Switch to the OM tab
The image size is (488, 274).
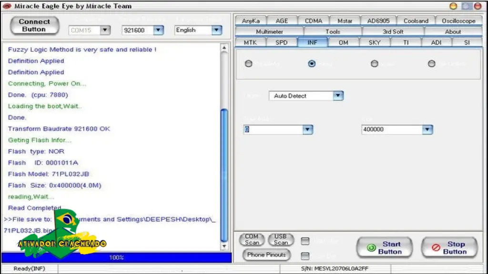pos(343,42)
